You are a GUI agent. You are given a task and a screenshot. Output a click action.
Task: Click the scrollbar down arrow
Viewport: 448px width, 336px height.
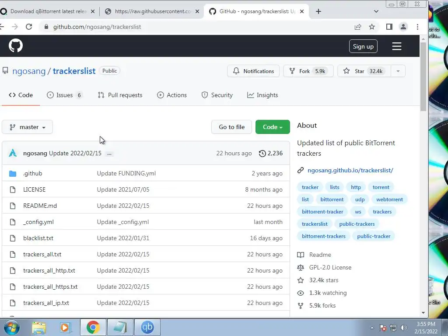pos(423,313)
